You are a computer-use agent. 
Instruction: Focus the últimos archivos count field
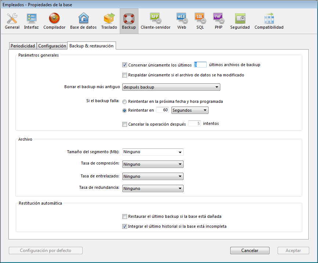200,65
